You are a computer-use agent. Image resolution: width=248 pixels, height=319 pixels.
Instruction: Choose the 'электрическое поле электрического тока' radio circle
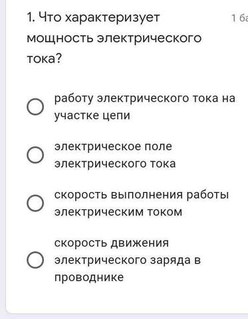[35, 155]
